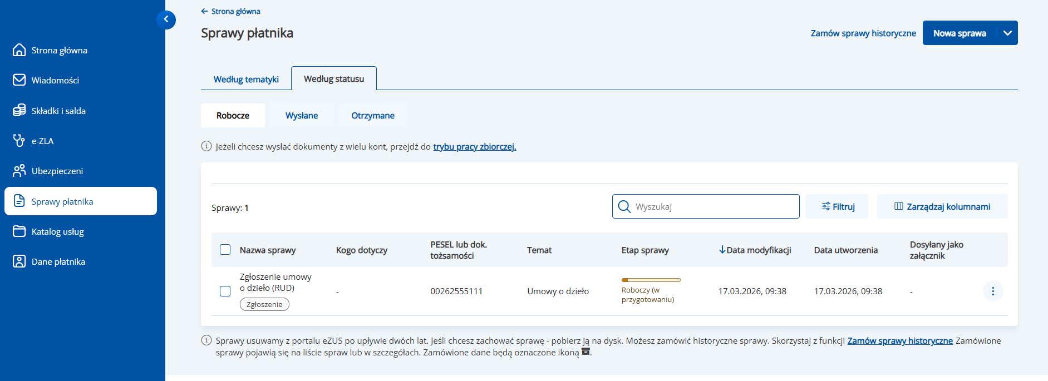Open Ubezpieczeni people icon
Viewport: 1048px width, 381px height.
click(x=19, y=171)
